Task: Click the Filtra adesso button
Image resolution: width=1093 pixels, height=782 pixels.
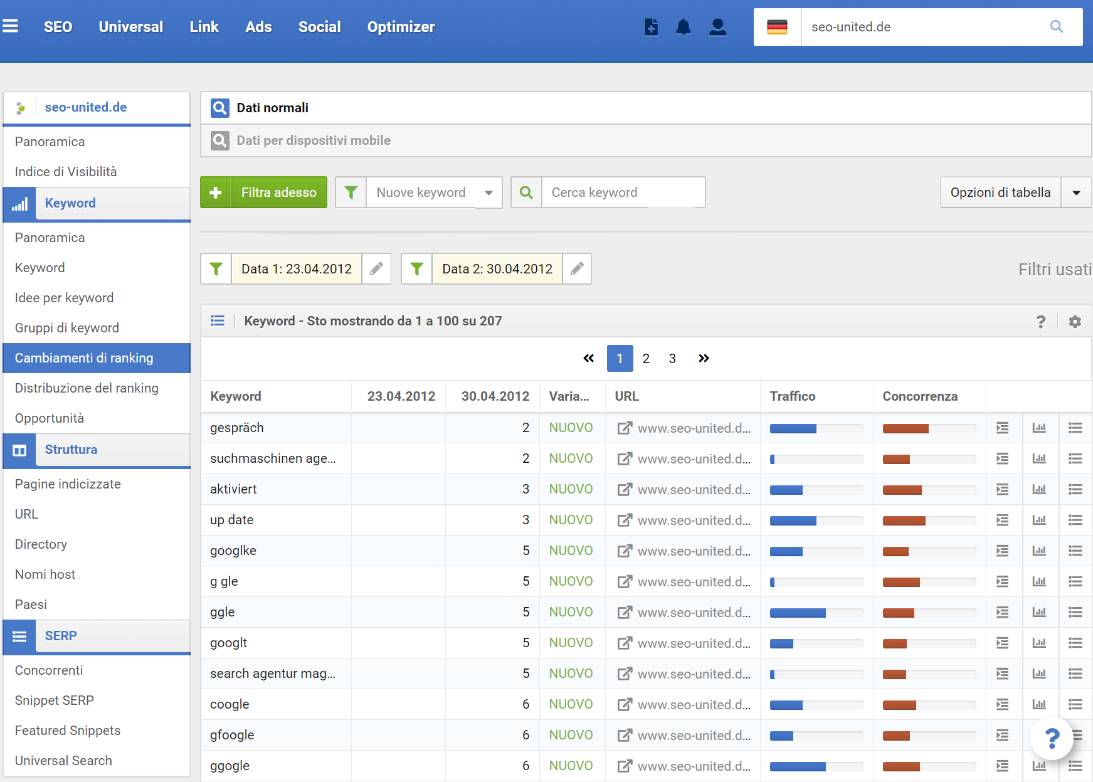Action: point(263,193)
